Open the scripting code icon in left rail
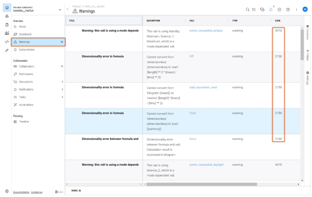Image resolution: width=312 pixels, height=197 pixels. 7,41
